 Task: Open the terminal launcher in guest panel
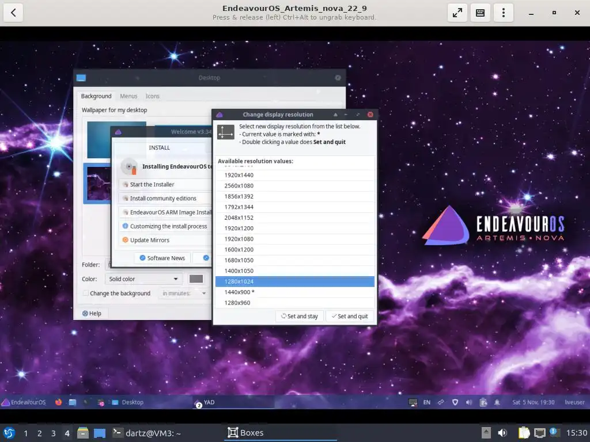point(86,402)
